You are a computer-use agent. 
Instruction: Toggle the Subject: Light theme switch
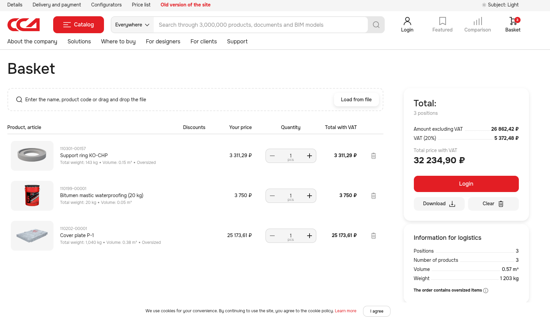pos(500,5)
